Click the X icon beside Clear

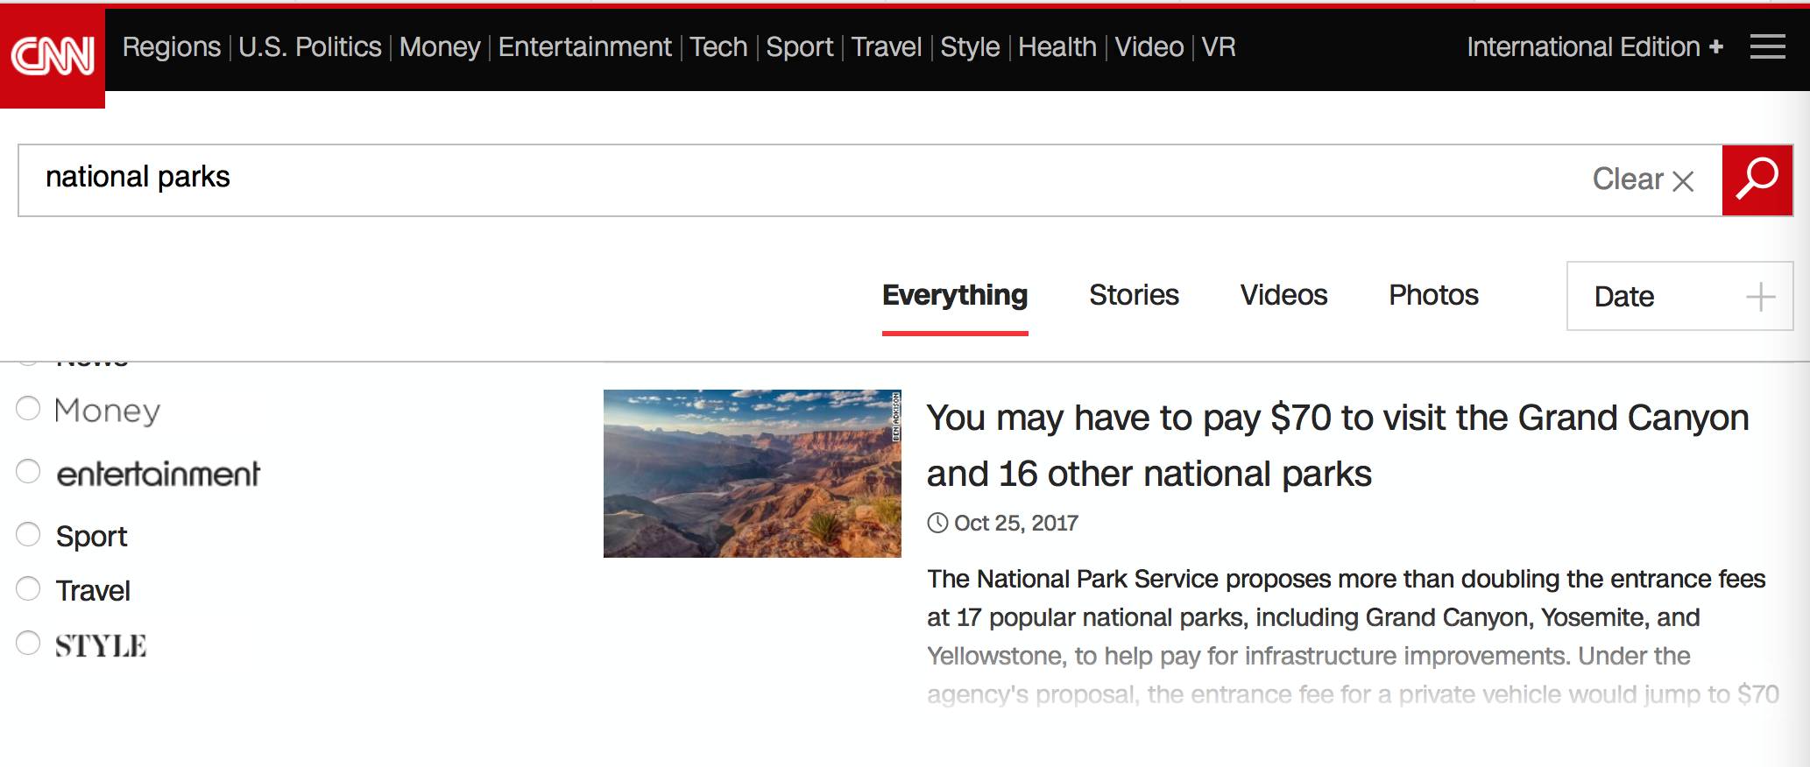[x=1683, y=181]
